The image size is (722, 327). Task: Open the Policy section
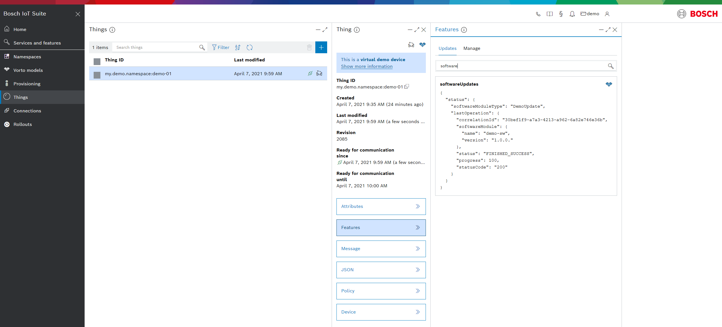pos(381,291)
